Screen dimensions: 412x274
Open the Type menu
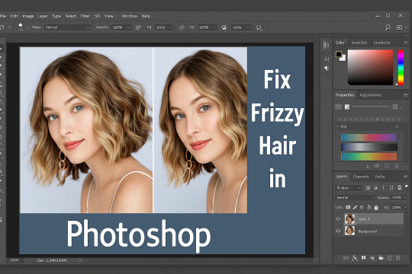point(56,16)
